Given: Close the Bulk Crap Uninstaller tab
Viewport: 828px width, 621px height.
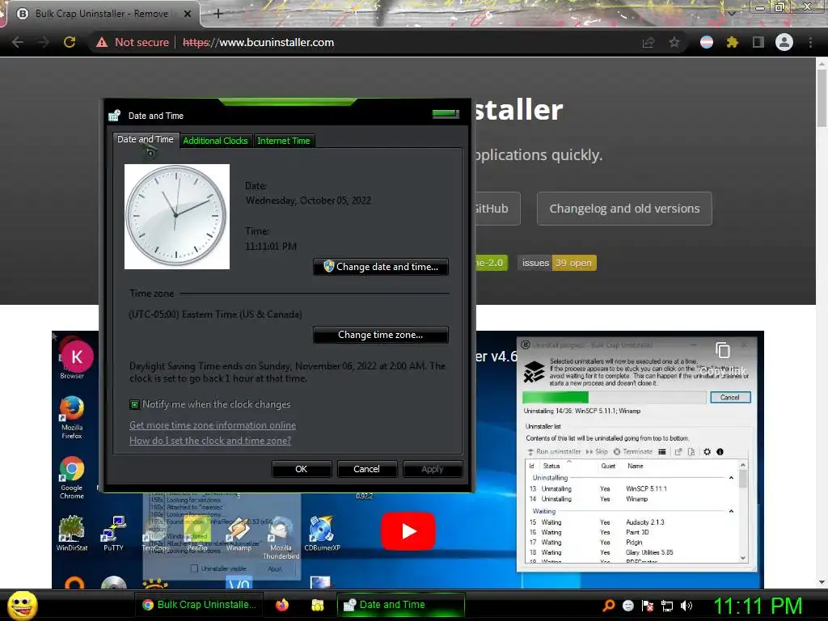Looking at the screenshot, I should click(188, 14).
